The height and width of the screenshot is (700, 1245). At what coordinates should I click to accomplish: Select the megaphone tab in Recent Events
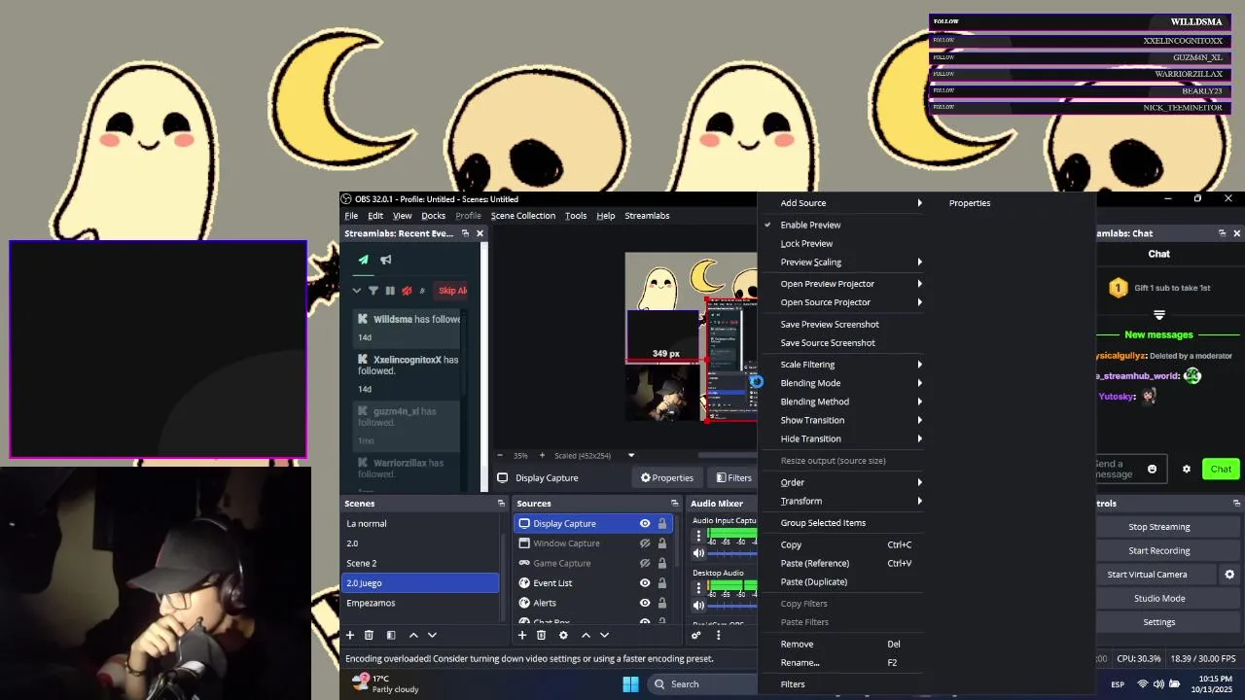(x=386, y=260)
